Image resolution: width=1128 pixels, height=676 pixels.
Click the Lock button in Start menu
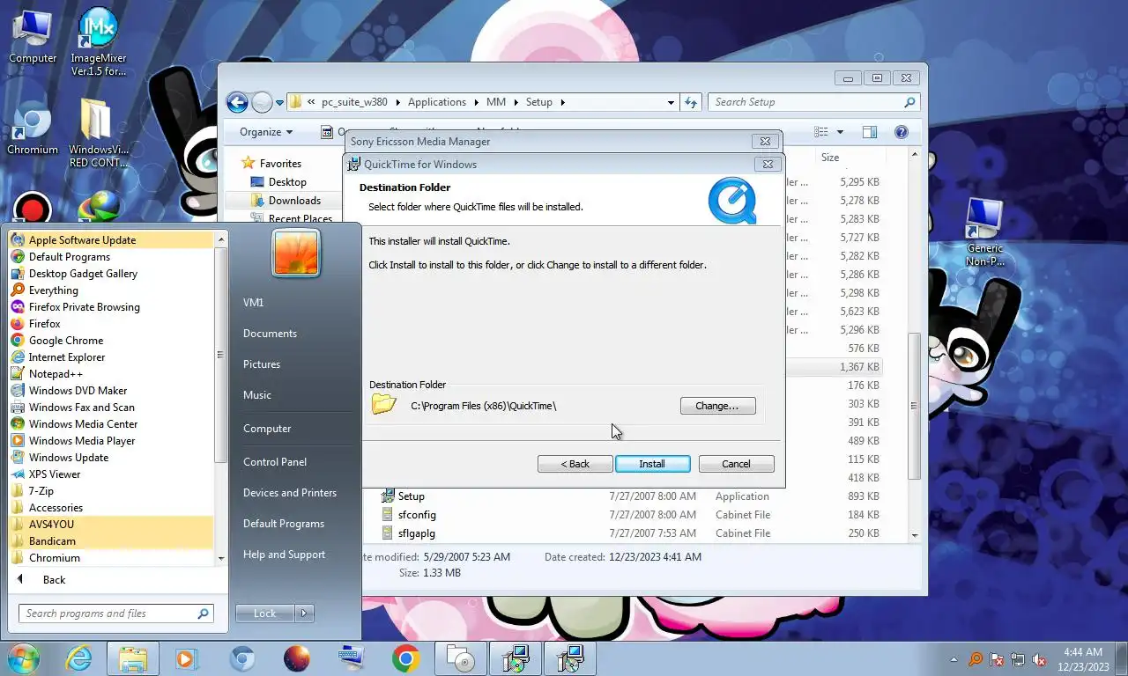pyautogui.click(x=265, y=614)
